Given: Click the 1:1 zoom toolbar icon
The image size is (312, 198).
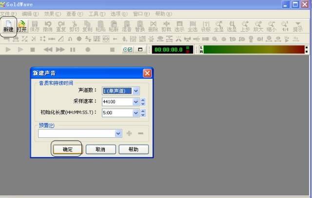Looking at the screenshot, I should (x=285, y=26).
